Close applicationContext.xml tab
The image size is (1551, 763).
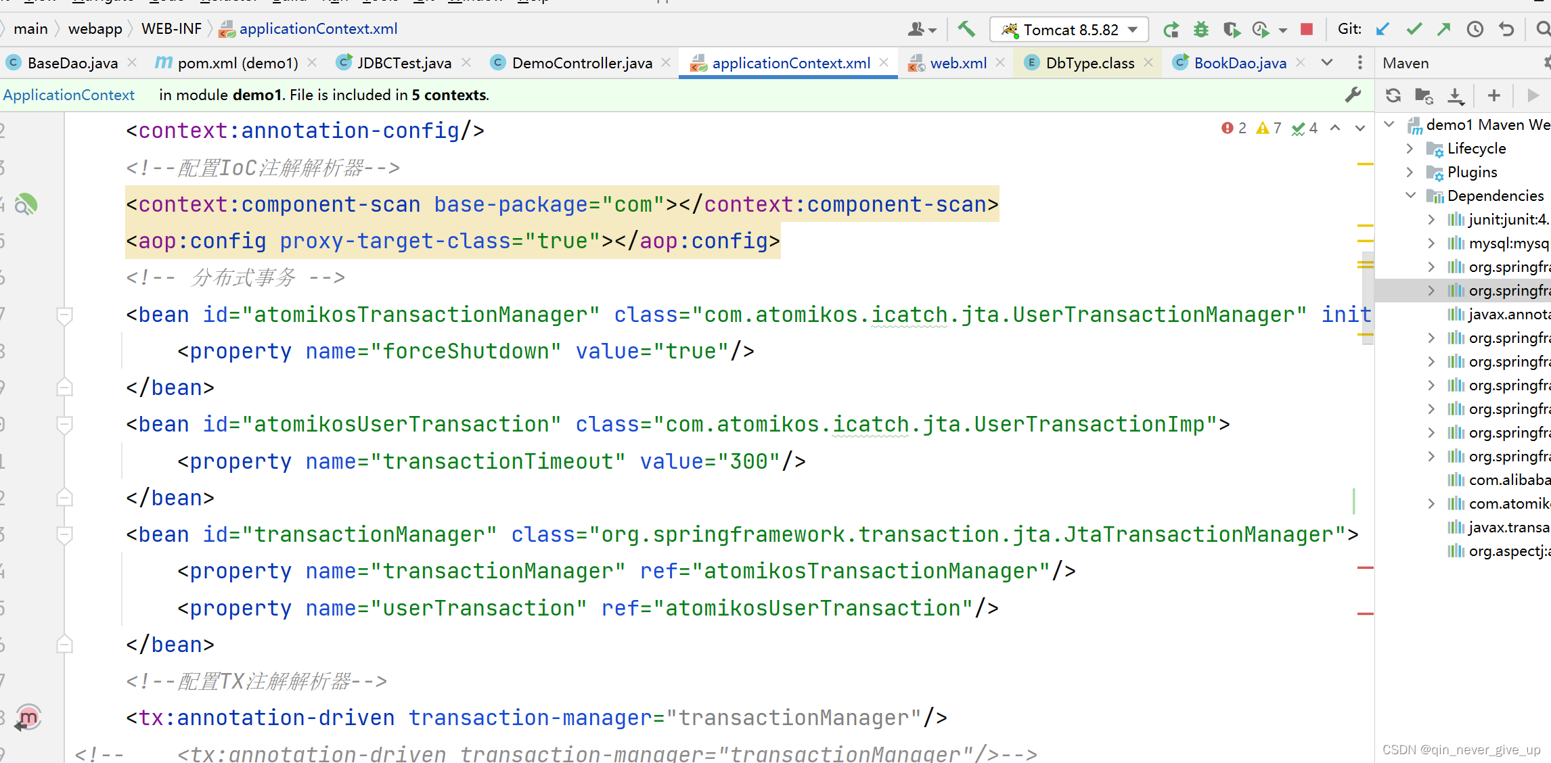[x=884, y=62]
